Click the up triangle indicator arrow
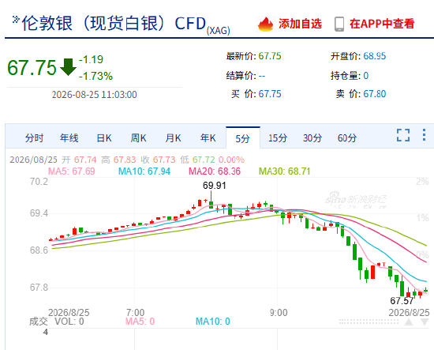The width and height of the screenshot is (434, 350). tap(409, 322)
